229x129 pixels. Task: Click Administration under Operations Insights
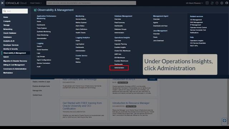(x=119, y=68)
